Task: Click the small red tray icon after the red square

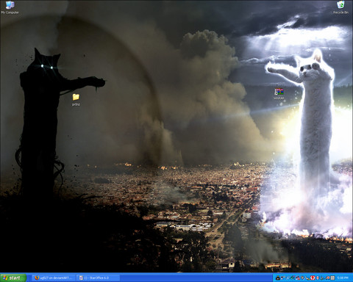Action: click(318, 278)
